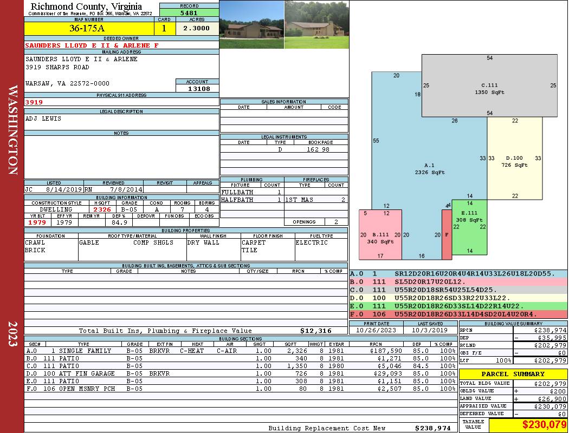
Task: Click the FULLBATH fixture row
Action: [x=251, y=192]
